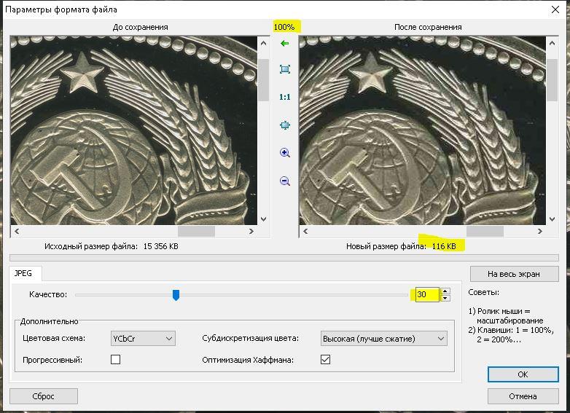This screenshot has width=570, height=413.
Task: Zoom in with the plus magnifier icon
Action: pos(285,153)
